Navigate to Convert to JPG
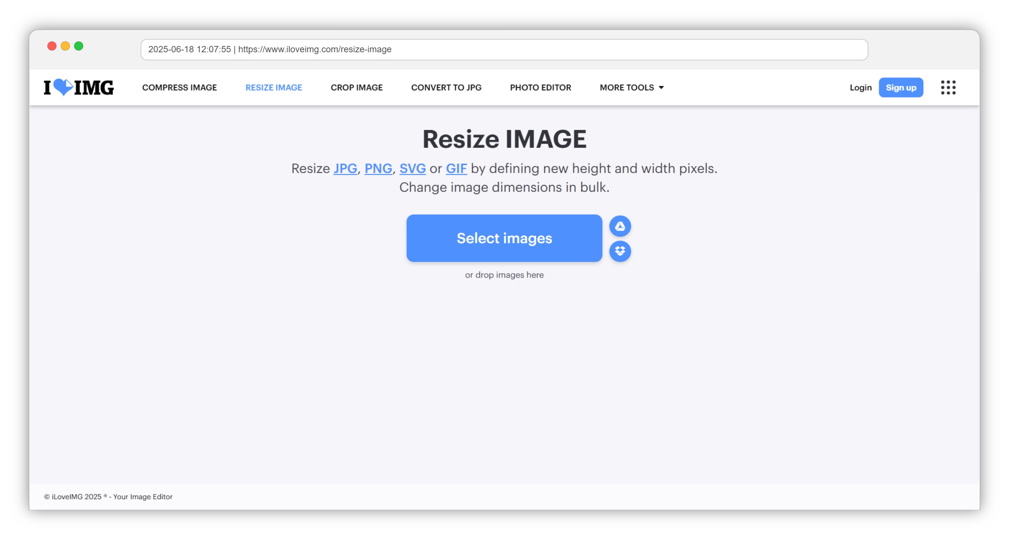1009x539 pixels. pos(446,87)
